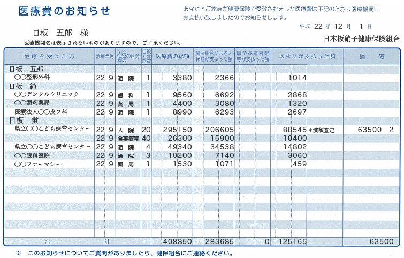The width and height of the screenshot is (404, 258).
Task: Click the issue date 平成22年12月1日
Action: tap(336, 26)
